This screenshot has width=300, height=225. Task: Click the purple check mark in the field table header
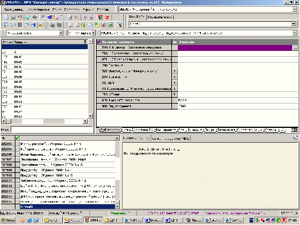99,42
